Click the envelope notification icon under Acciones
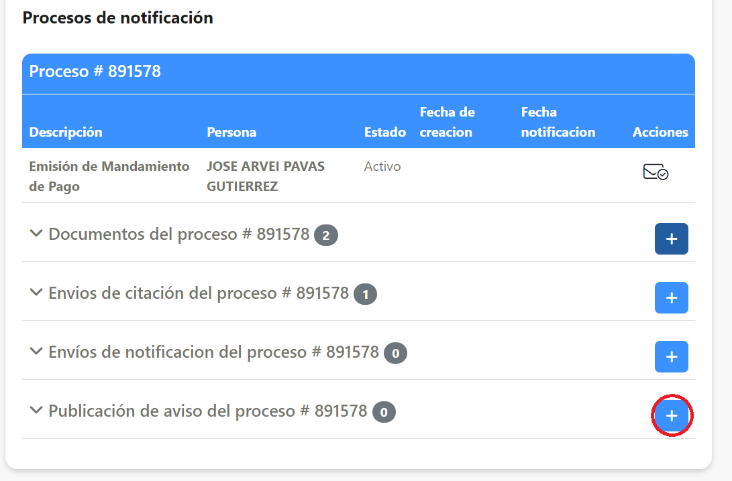732x481 pixels. tap(656, 172)
